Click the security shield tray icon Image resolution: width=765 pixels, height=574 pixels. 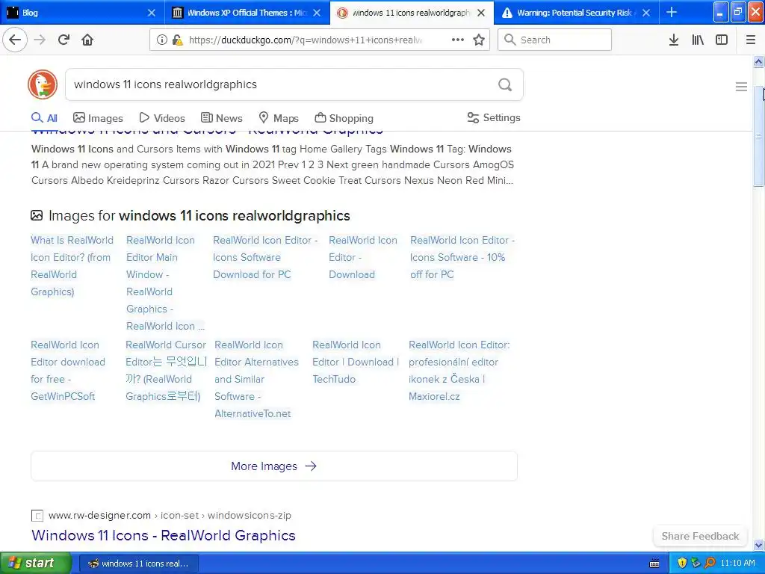tap(682, 563)
